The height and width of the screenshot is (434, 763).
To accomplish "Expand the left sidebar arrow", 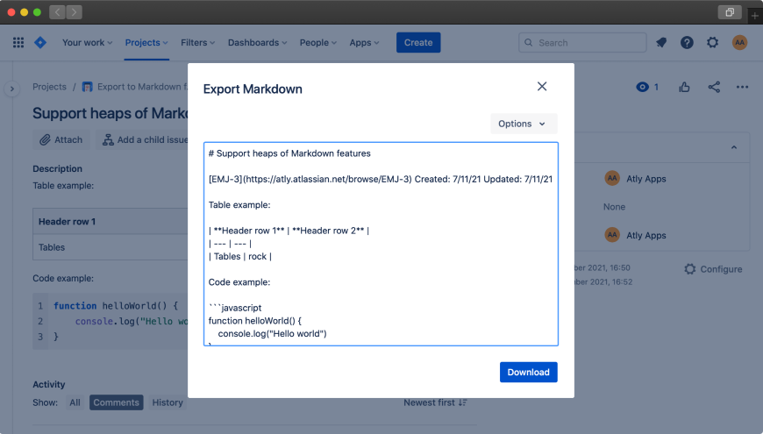I will coord(12,89).
